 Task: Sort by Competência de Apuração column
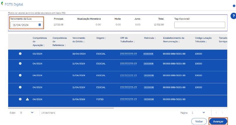[44, 45]
